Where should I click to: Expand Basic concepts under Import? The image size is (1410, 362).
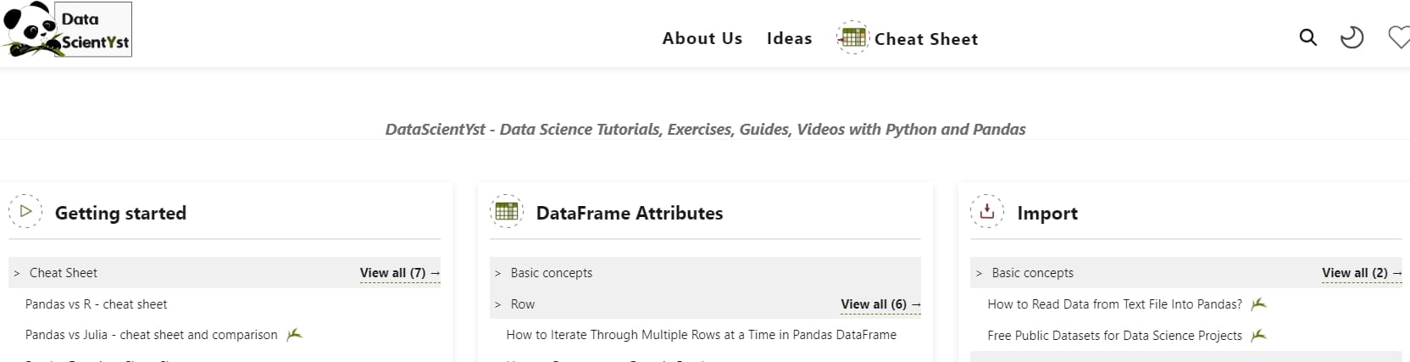tap(1032, 273)
